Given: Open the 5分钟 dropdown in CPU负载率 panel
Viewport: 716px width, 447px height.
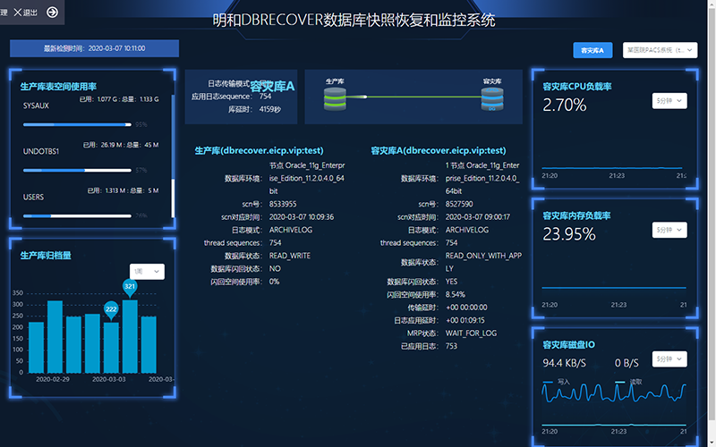Looking at the screenshot, I should 669,101.
